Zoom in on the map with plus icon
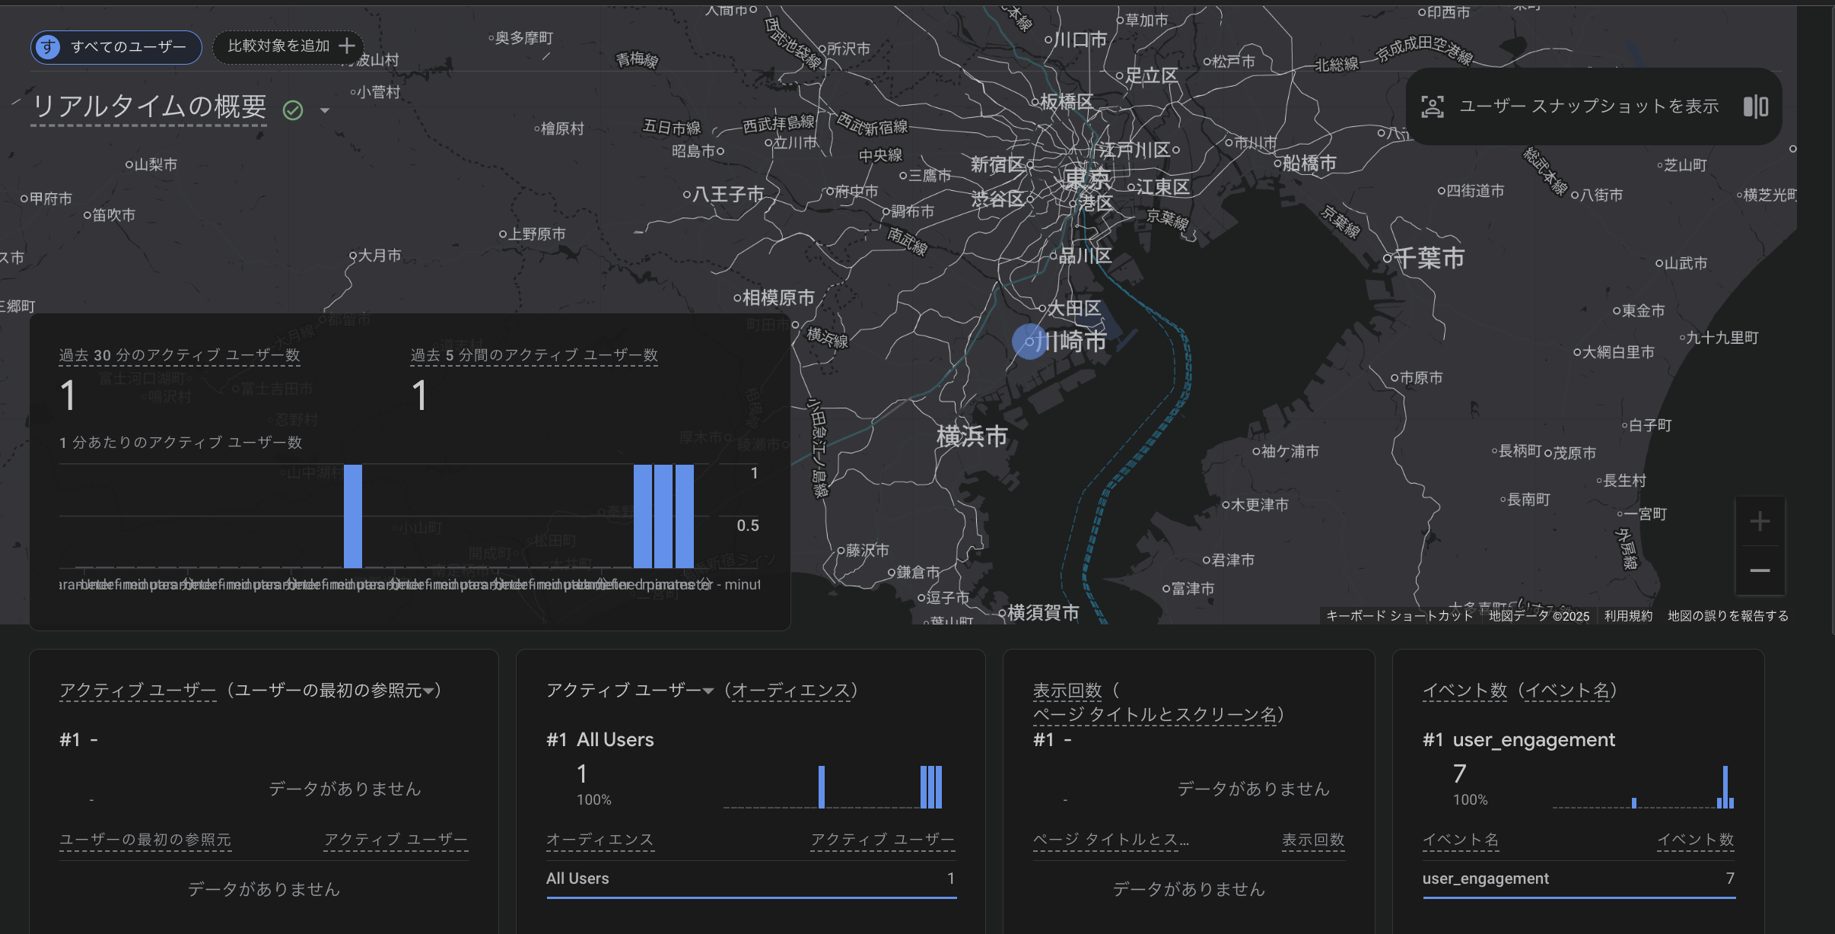 pyautogui.click(x=1760, y=520)
